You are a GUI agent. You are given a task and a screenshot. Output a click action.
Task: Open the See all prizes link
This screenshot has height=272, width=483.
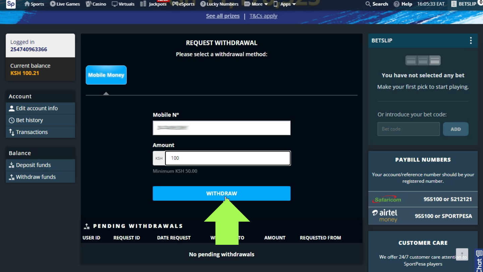tap(223, 16)
